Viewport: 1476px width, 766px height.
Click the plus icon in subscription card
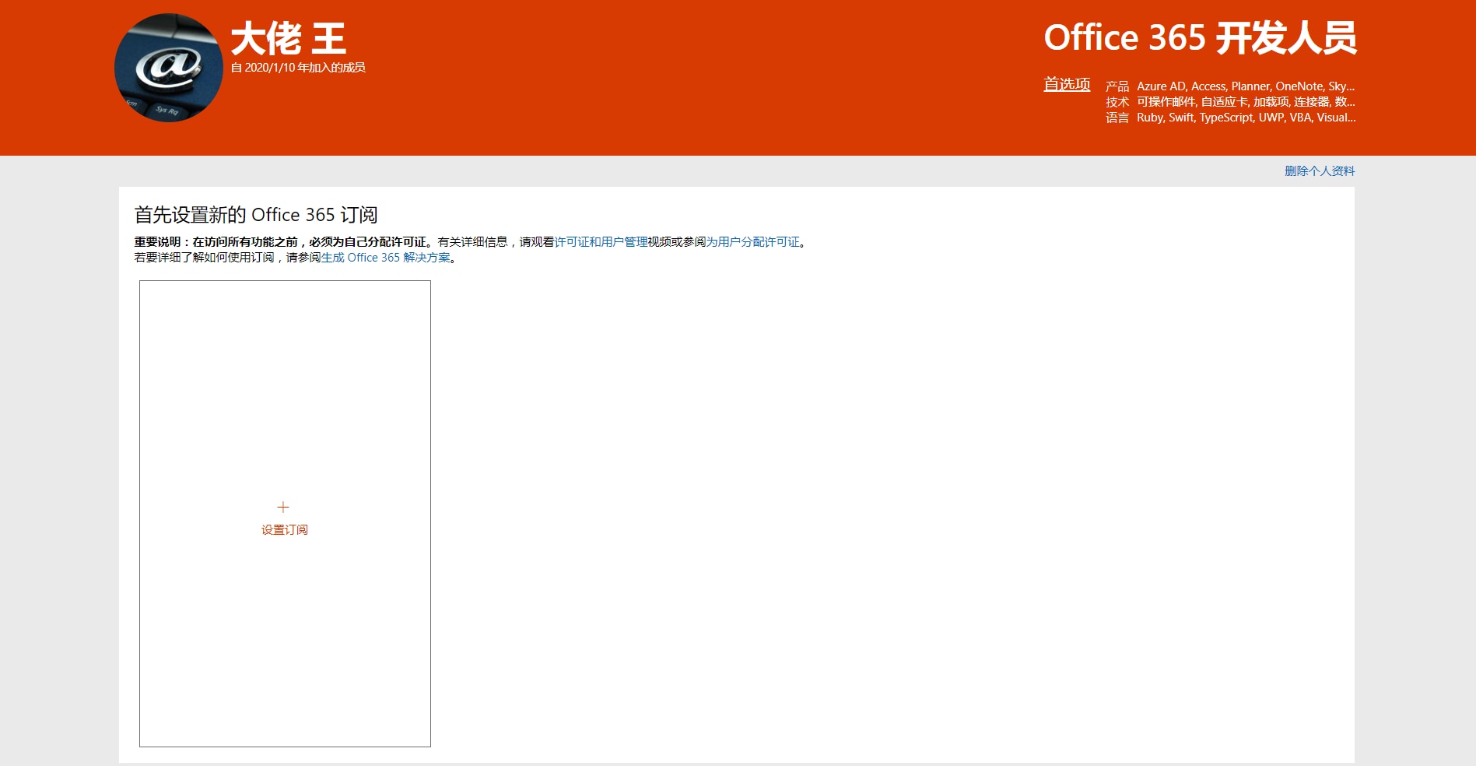coord(283,507)
